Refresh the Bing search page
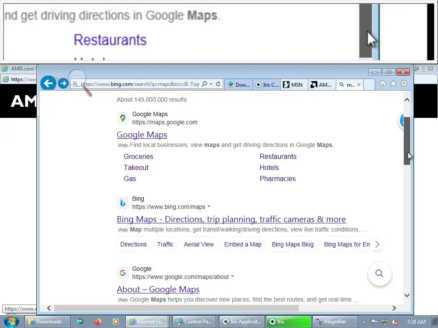This screenshot has width=438, height=328. pyautogui.click(x=218, y=84)
